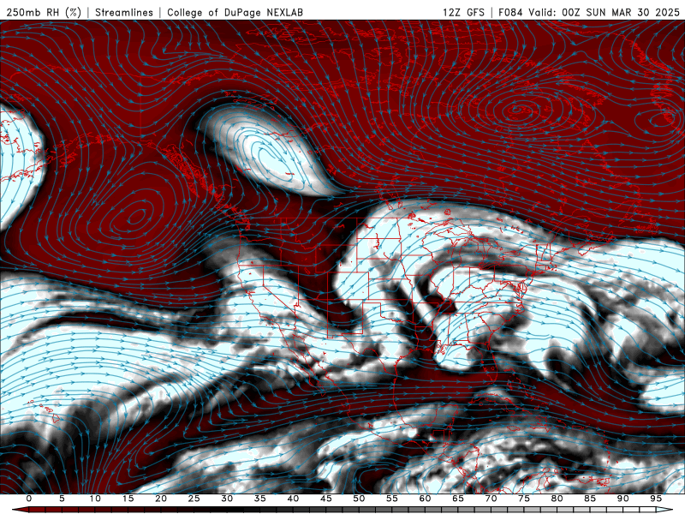Click the "25" value on the color scale
The width and height of the screenshot is (685, 514).
click(x=194, y=499)
